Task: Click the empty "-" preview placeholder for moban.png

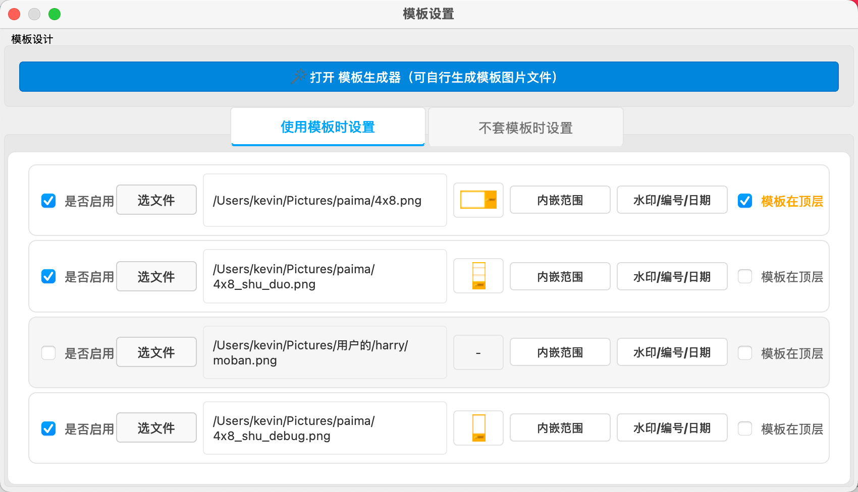Action: [x=478, y=352]
